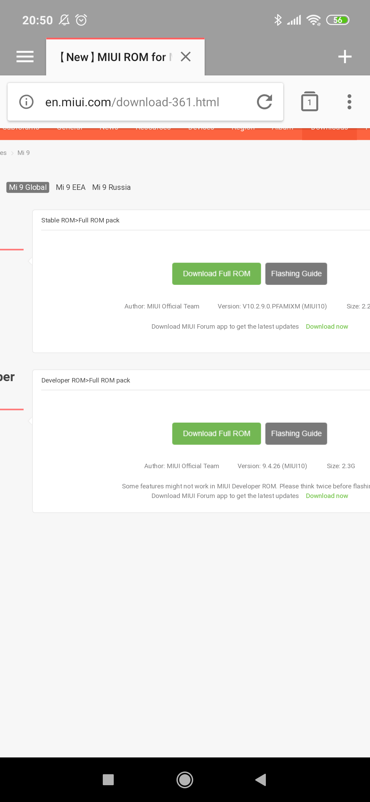Screen dimensions: 370x802
Task: Tap the Android back navigation button
Action: point(261,780)
